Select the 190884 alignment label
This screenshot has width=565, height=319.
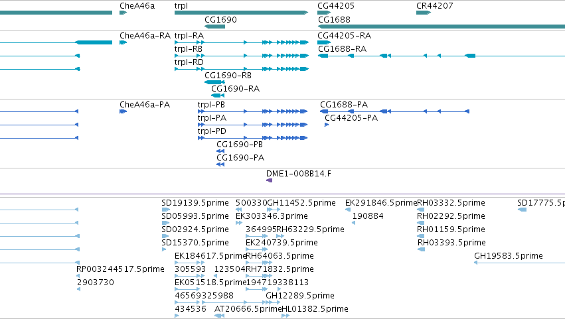pos(368,216)
